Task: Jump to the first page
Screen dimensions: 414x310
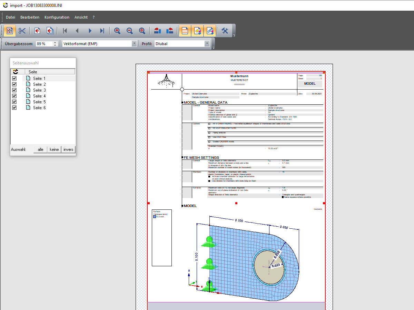Action: (x=65, y=31)
